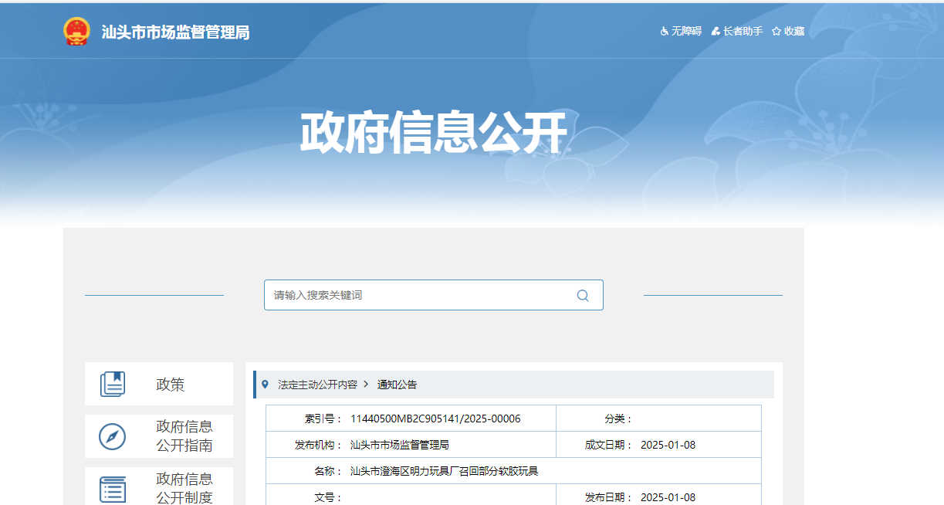The image size is (944, 505).
Task: Click index number 11440500MB2C905141/2025-00006
Action: [435, 419]
